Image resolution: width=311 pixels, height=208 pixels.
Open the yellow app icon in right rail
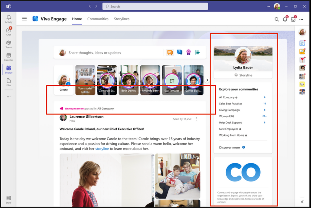(302, 84)
